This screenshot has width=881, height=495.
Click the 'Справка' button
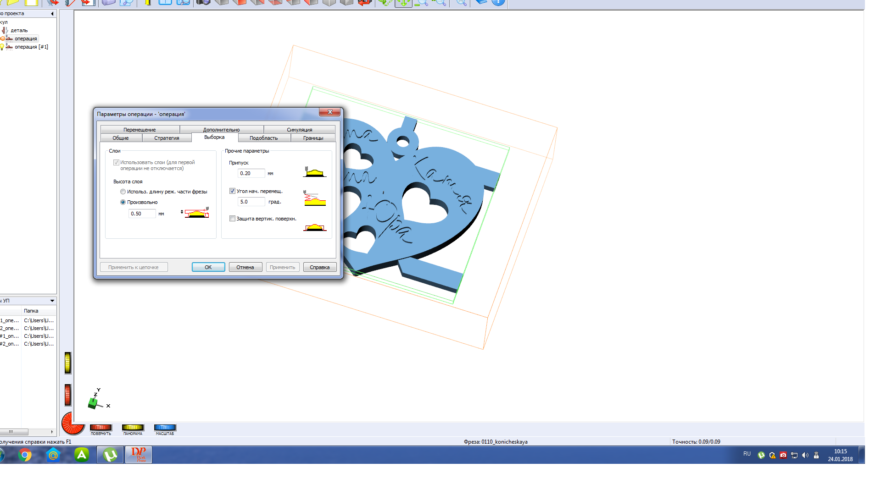pyautogui.click(x=319, y=267)
